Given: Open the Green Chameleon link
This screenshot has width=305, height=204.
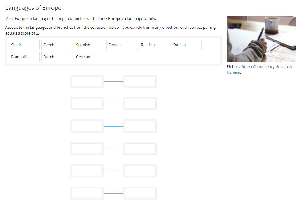Looking at the screenshot, I should coord(257,67).
